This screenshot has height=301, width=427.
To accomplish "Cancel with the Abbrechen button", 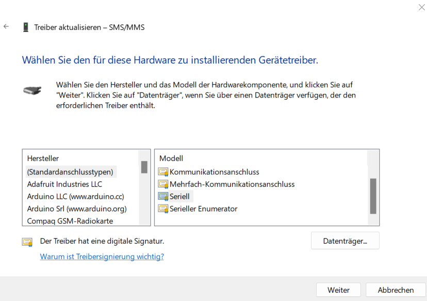I will (396, 290).
